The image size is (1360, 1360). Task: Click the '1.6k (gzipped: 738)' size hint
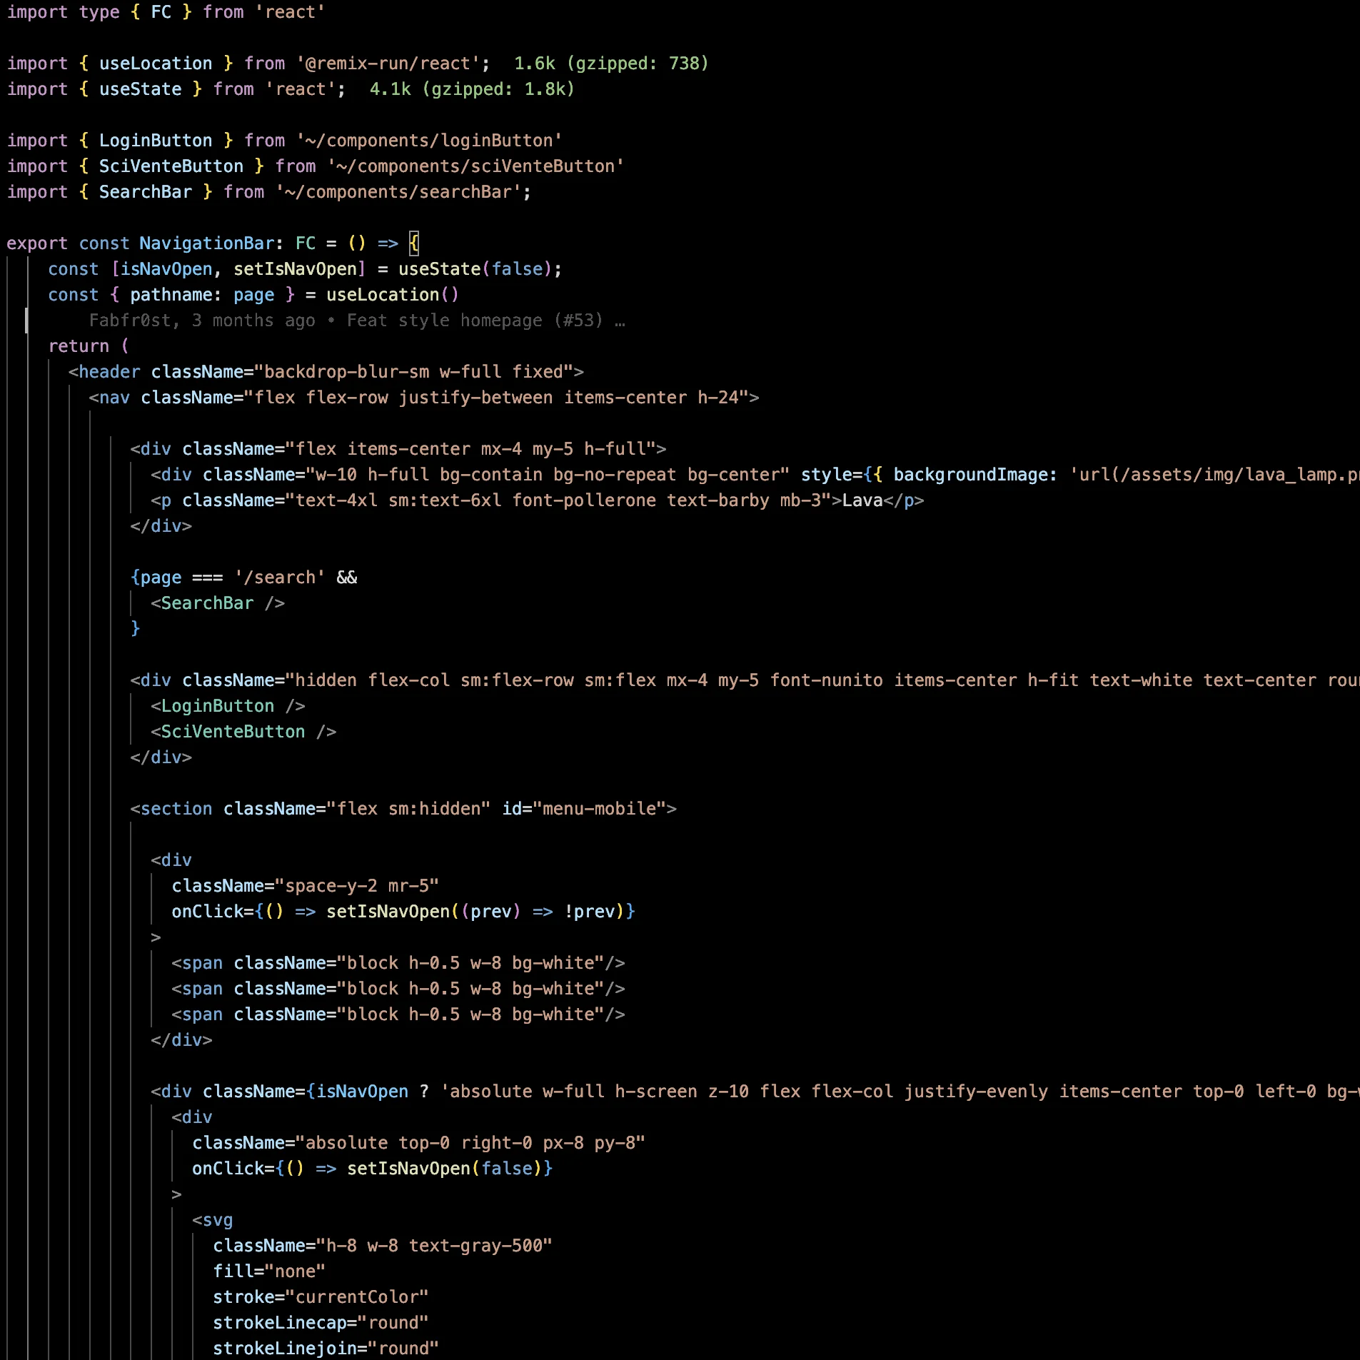611,64
